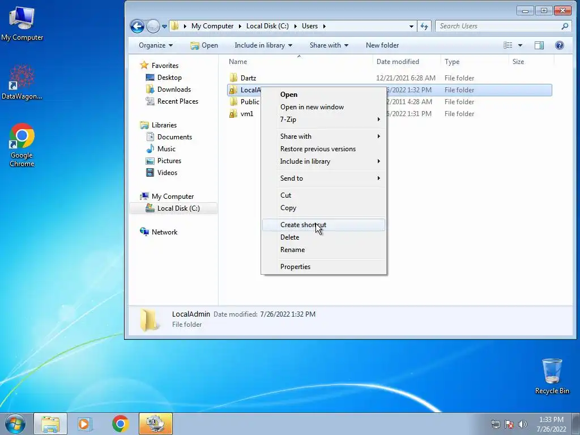Viewport: 580px width, 435px height.
Task: Open recent pages dropdown next to Forward
Action: coord(165,26)
